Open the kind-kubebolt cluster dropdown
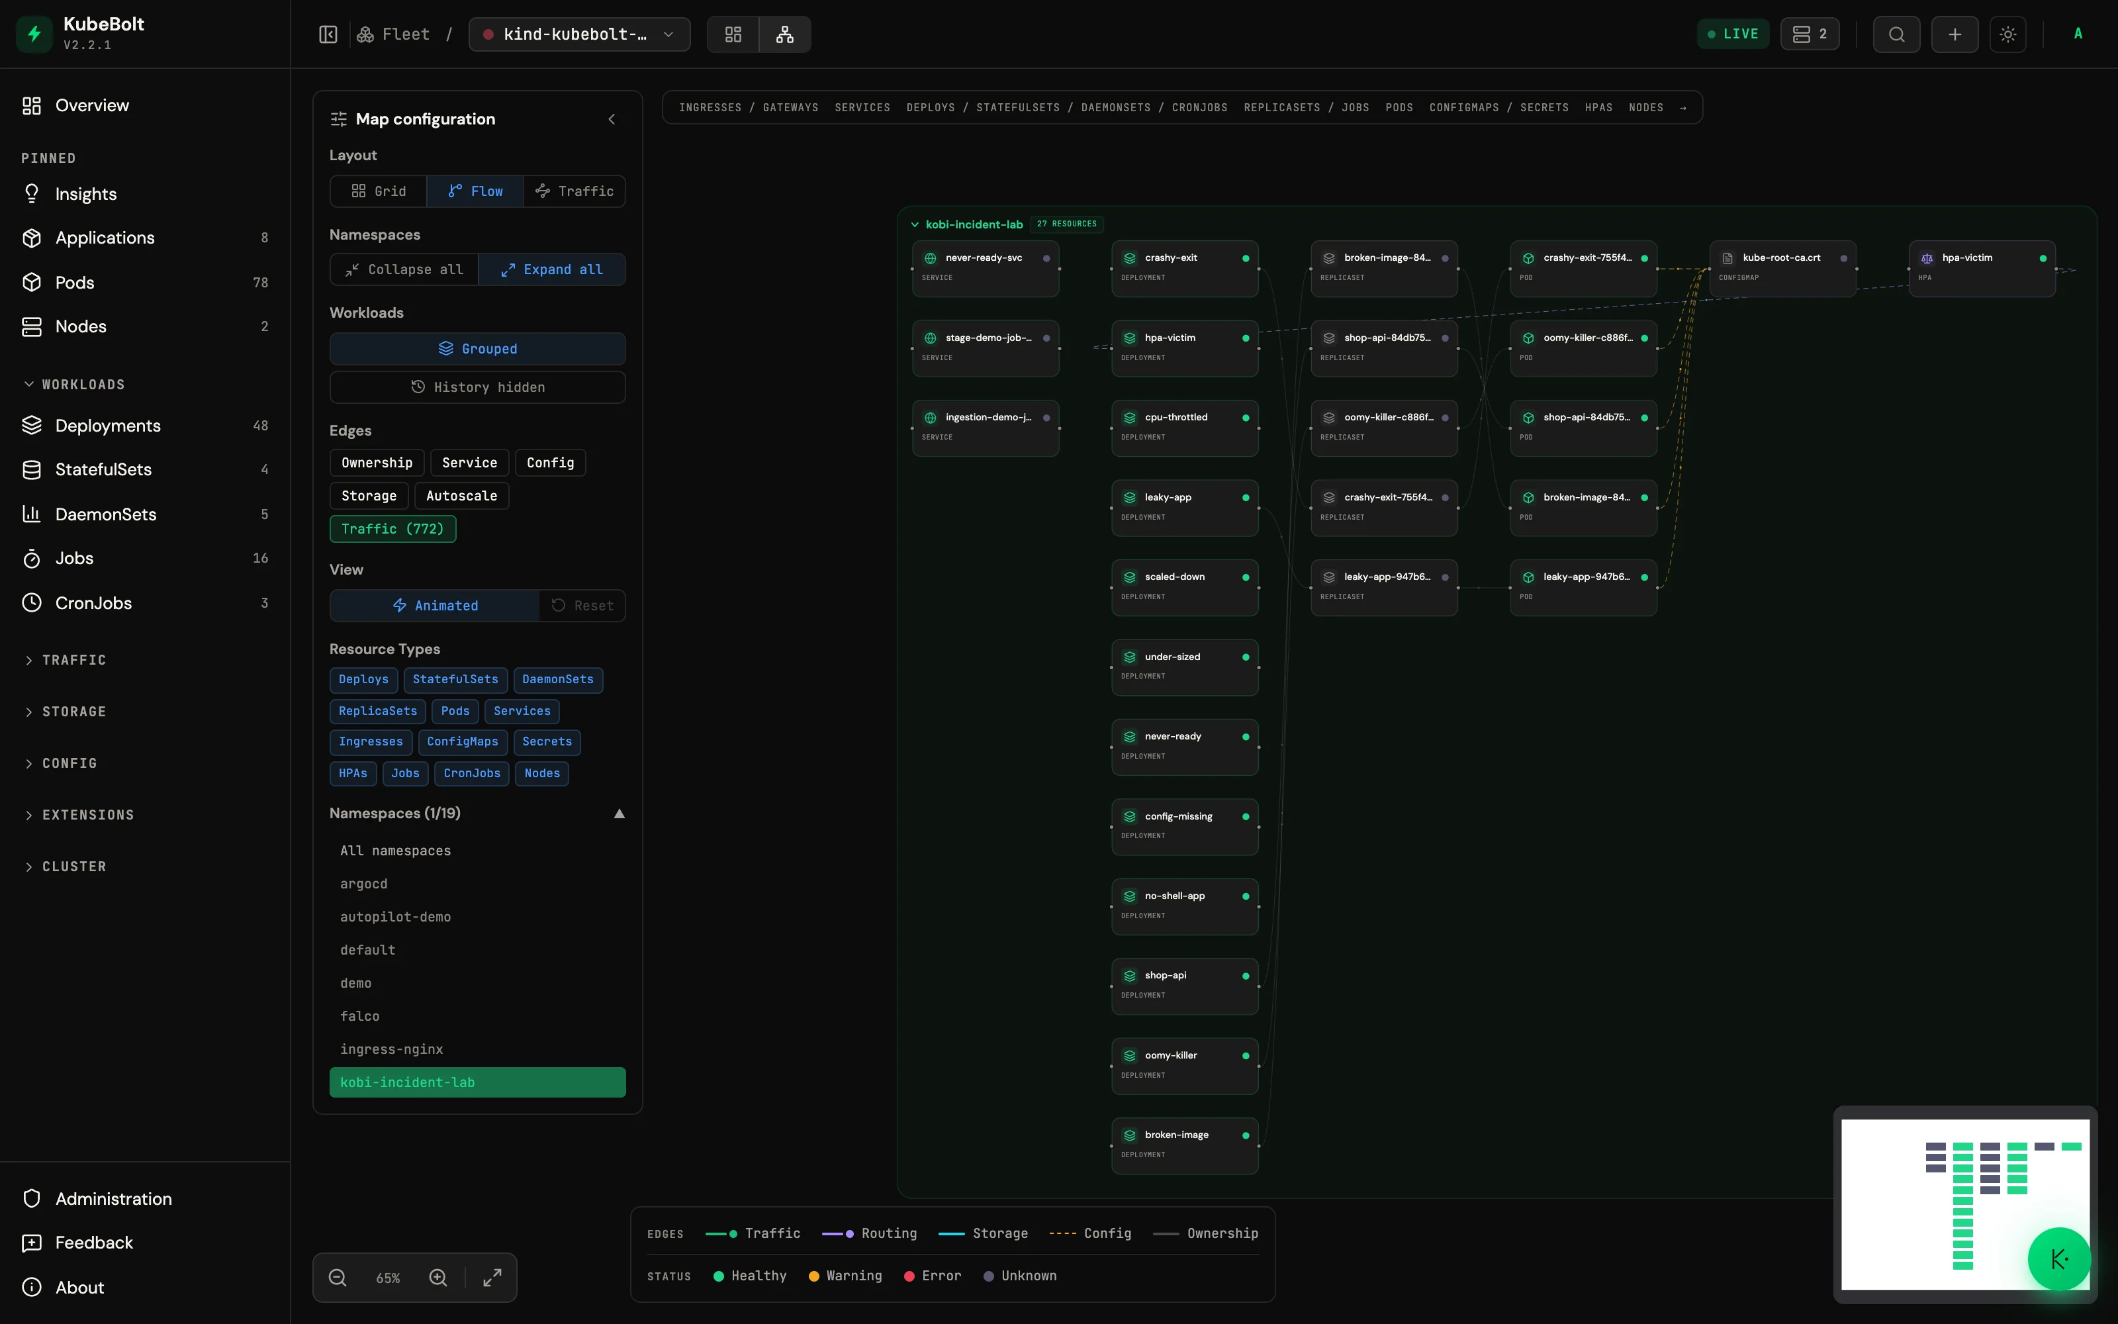The height and width of the screenshot is (1324, 2118). [579, 34]
